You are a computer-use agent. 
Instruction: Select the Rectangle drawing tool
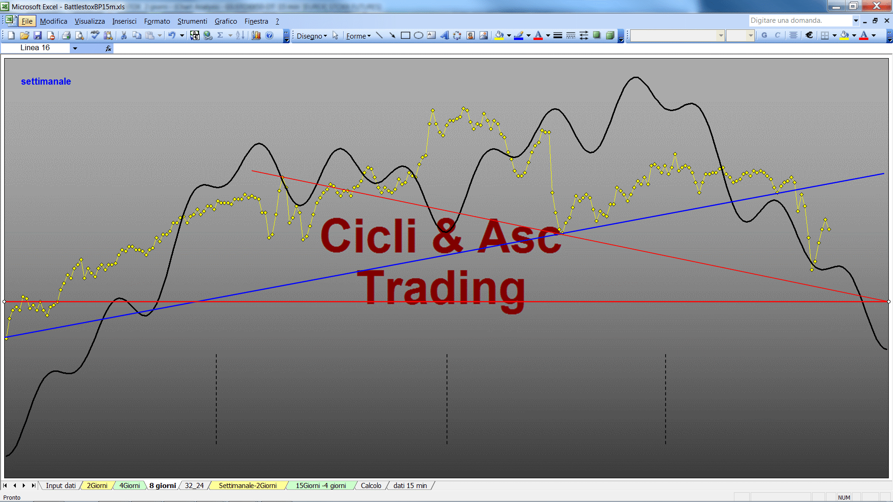click(406, 35)
